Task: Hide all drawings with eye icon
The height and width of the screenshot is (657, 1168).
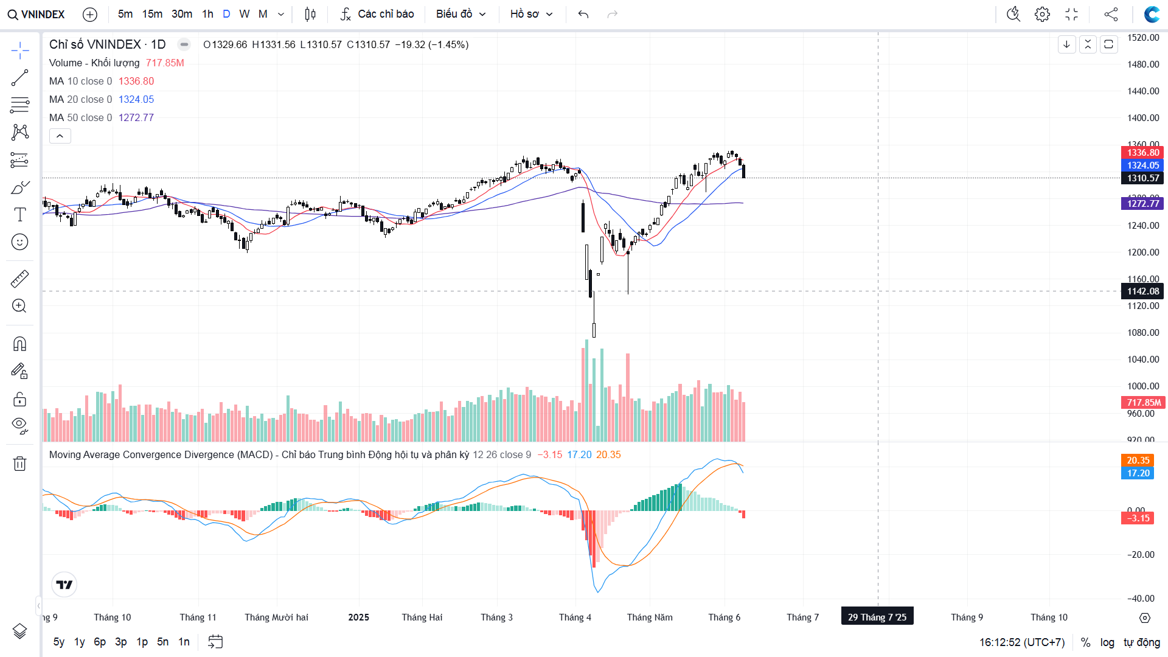Action: (x=19, y=425)
